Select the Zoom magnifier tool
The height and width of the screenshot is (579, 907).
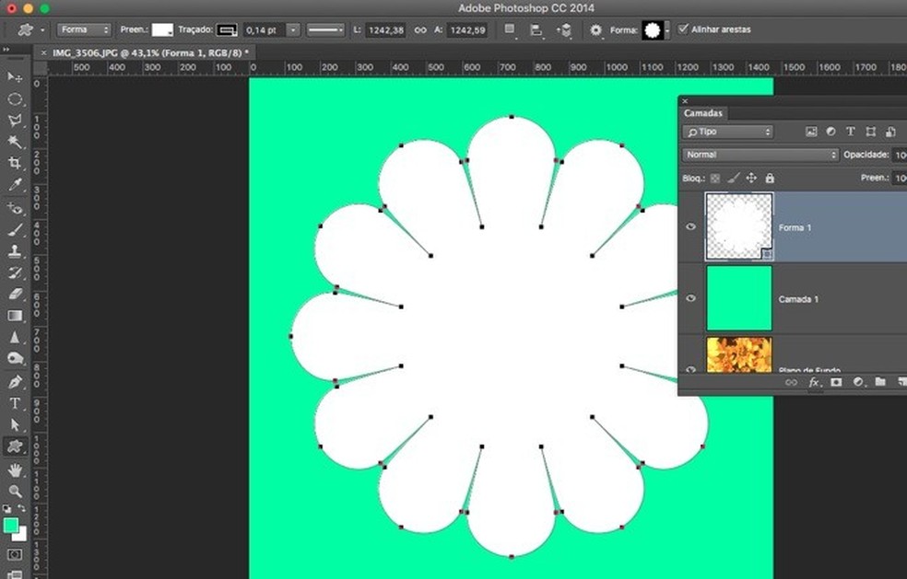coord(15,492)
